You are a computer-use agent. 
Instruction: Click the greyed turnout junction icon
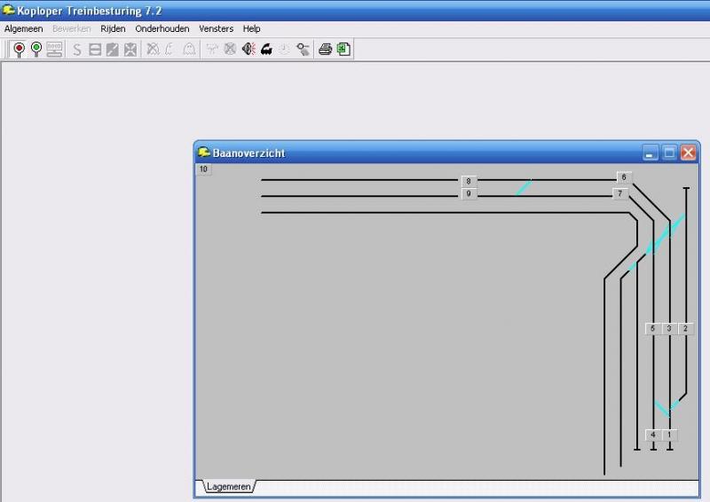click(x=211, y=49)
